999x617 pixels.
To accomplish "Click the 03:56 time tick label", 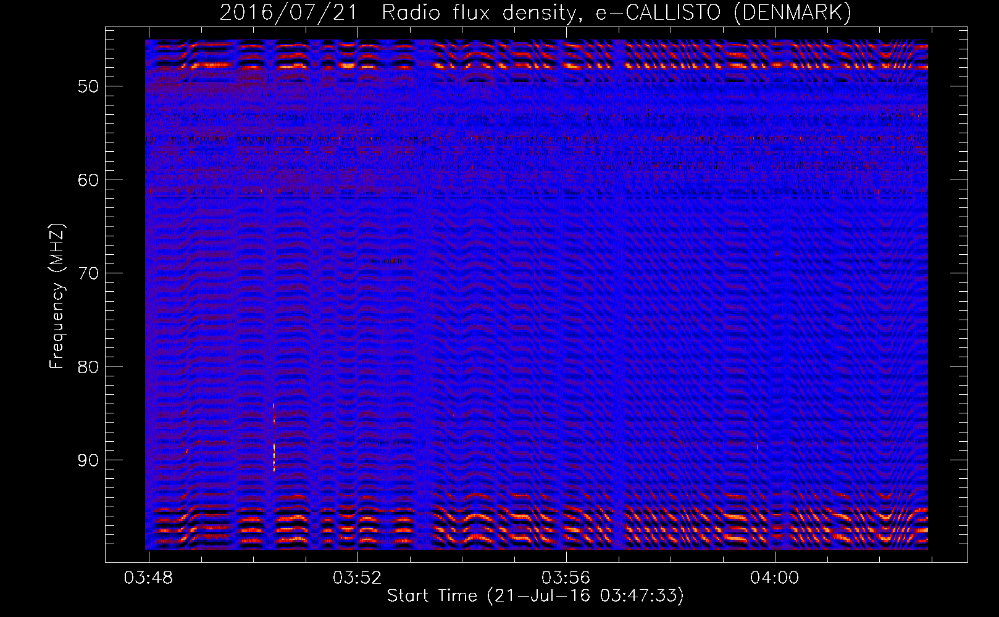I will pyautogui.click(x=566, y=578).
